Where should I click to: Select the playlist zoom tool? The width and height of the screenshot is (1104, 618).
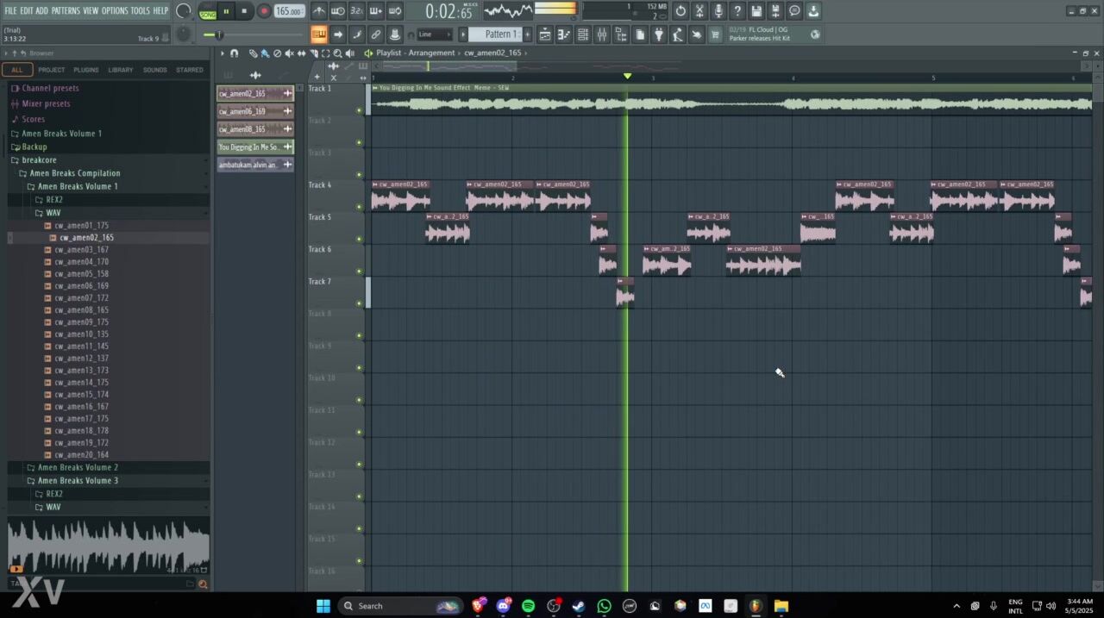click(x=337, y=53)
